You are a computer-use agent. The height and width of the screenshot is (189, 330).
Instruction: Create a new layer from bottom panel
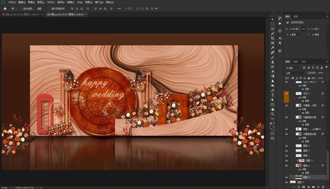318,187
